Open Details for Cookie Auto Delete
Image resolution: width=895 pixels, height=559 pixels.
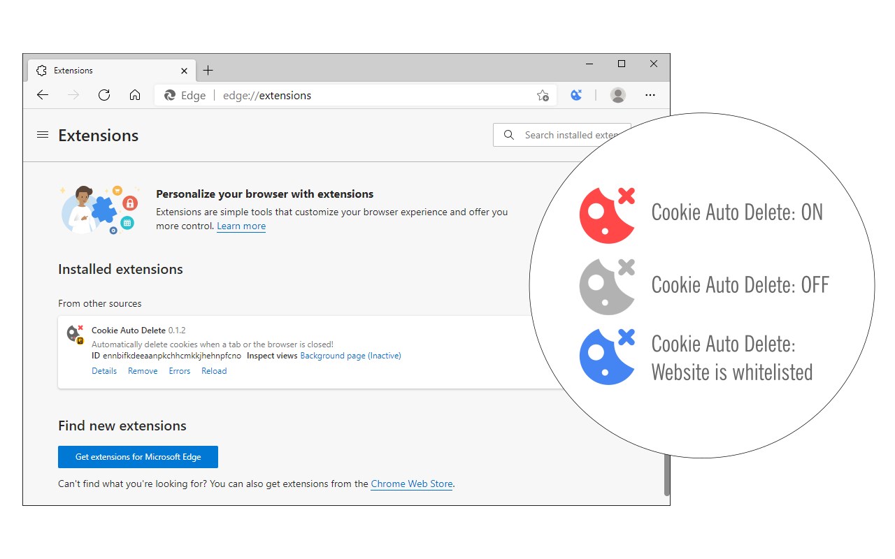pyautogui.click(x=104, y=371)
